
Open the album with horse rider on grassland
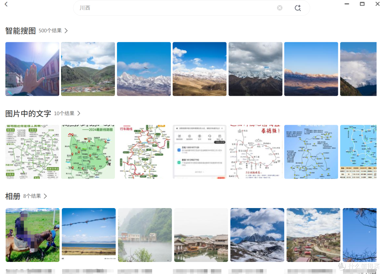33,235
